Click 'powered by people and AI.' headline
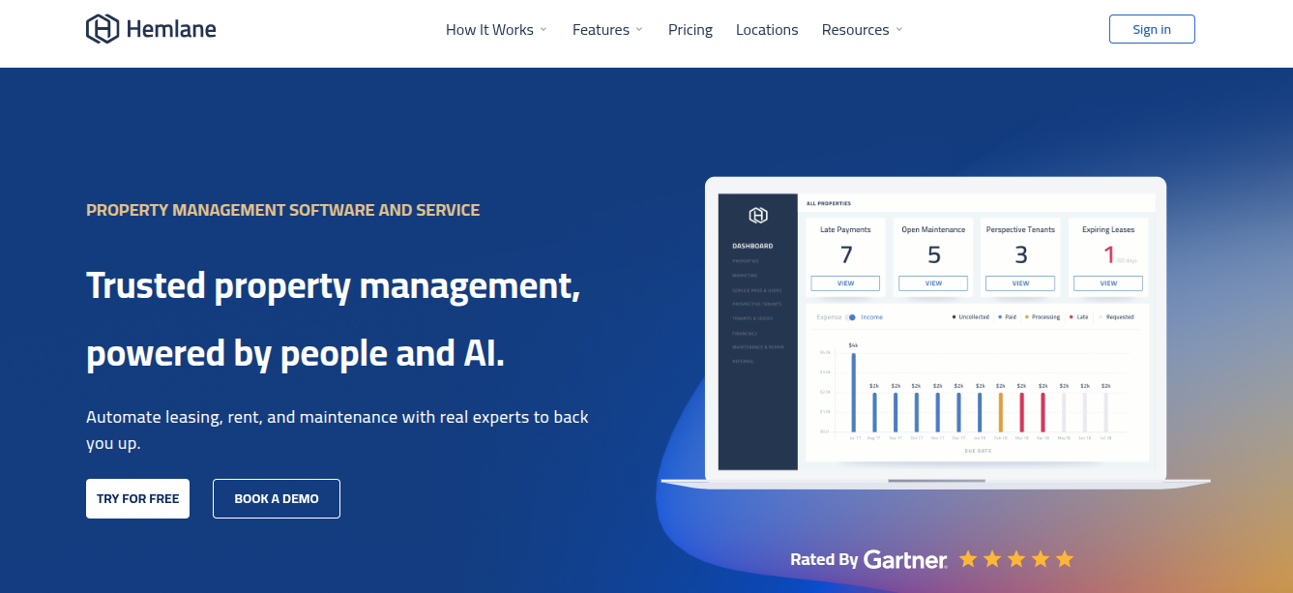Screen dimensions: 1293x593 (x=295, y=354)
